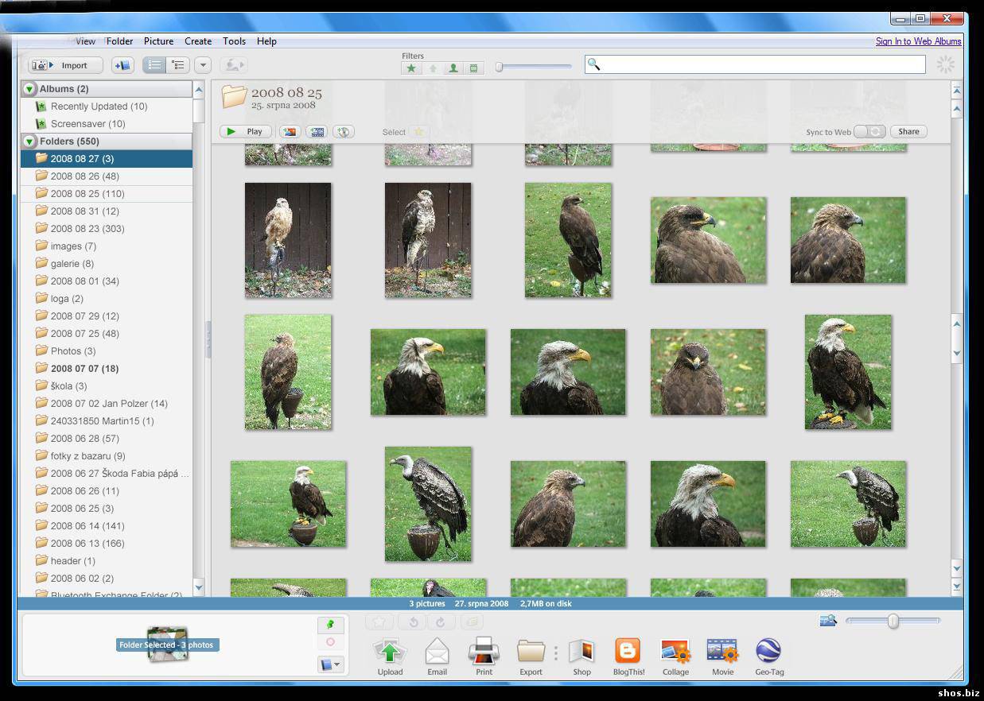Click the Upload icon in bottom toolbar
The height and width of the screenshot is (701, 984).
tap(390, 652)
